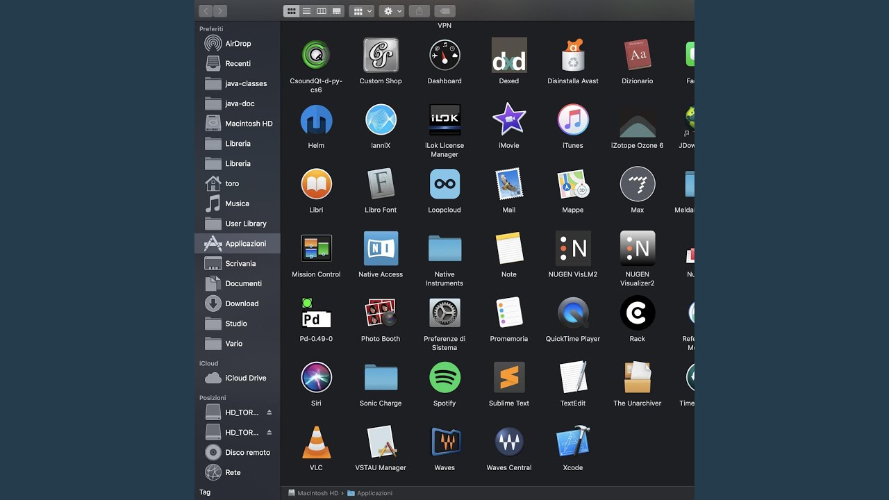Viewport: 889px width, 500px height.
Task: Go back with the toolbar back arrow
Action: [206, 11]
